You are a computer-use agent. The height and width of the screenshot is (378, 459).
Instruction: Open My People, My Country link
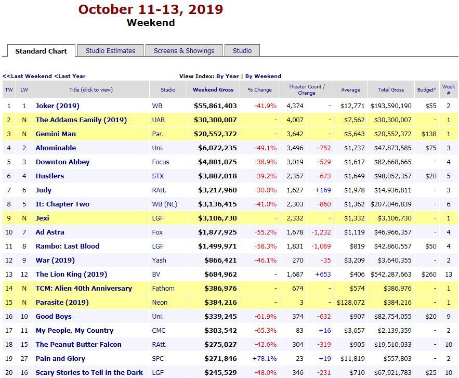point(74,331)
